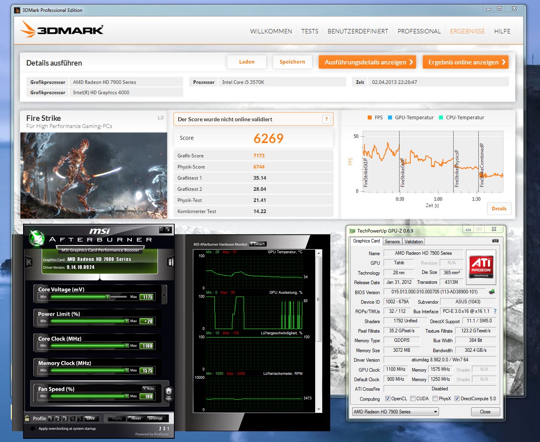Click the Laden button
540x442 pixels.
pyautogui.click(x=247, y=62)
